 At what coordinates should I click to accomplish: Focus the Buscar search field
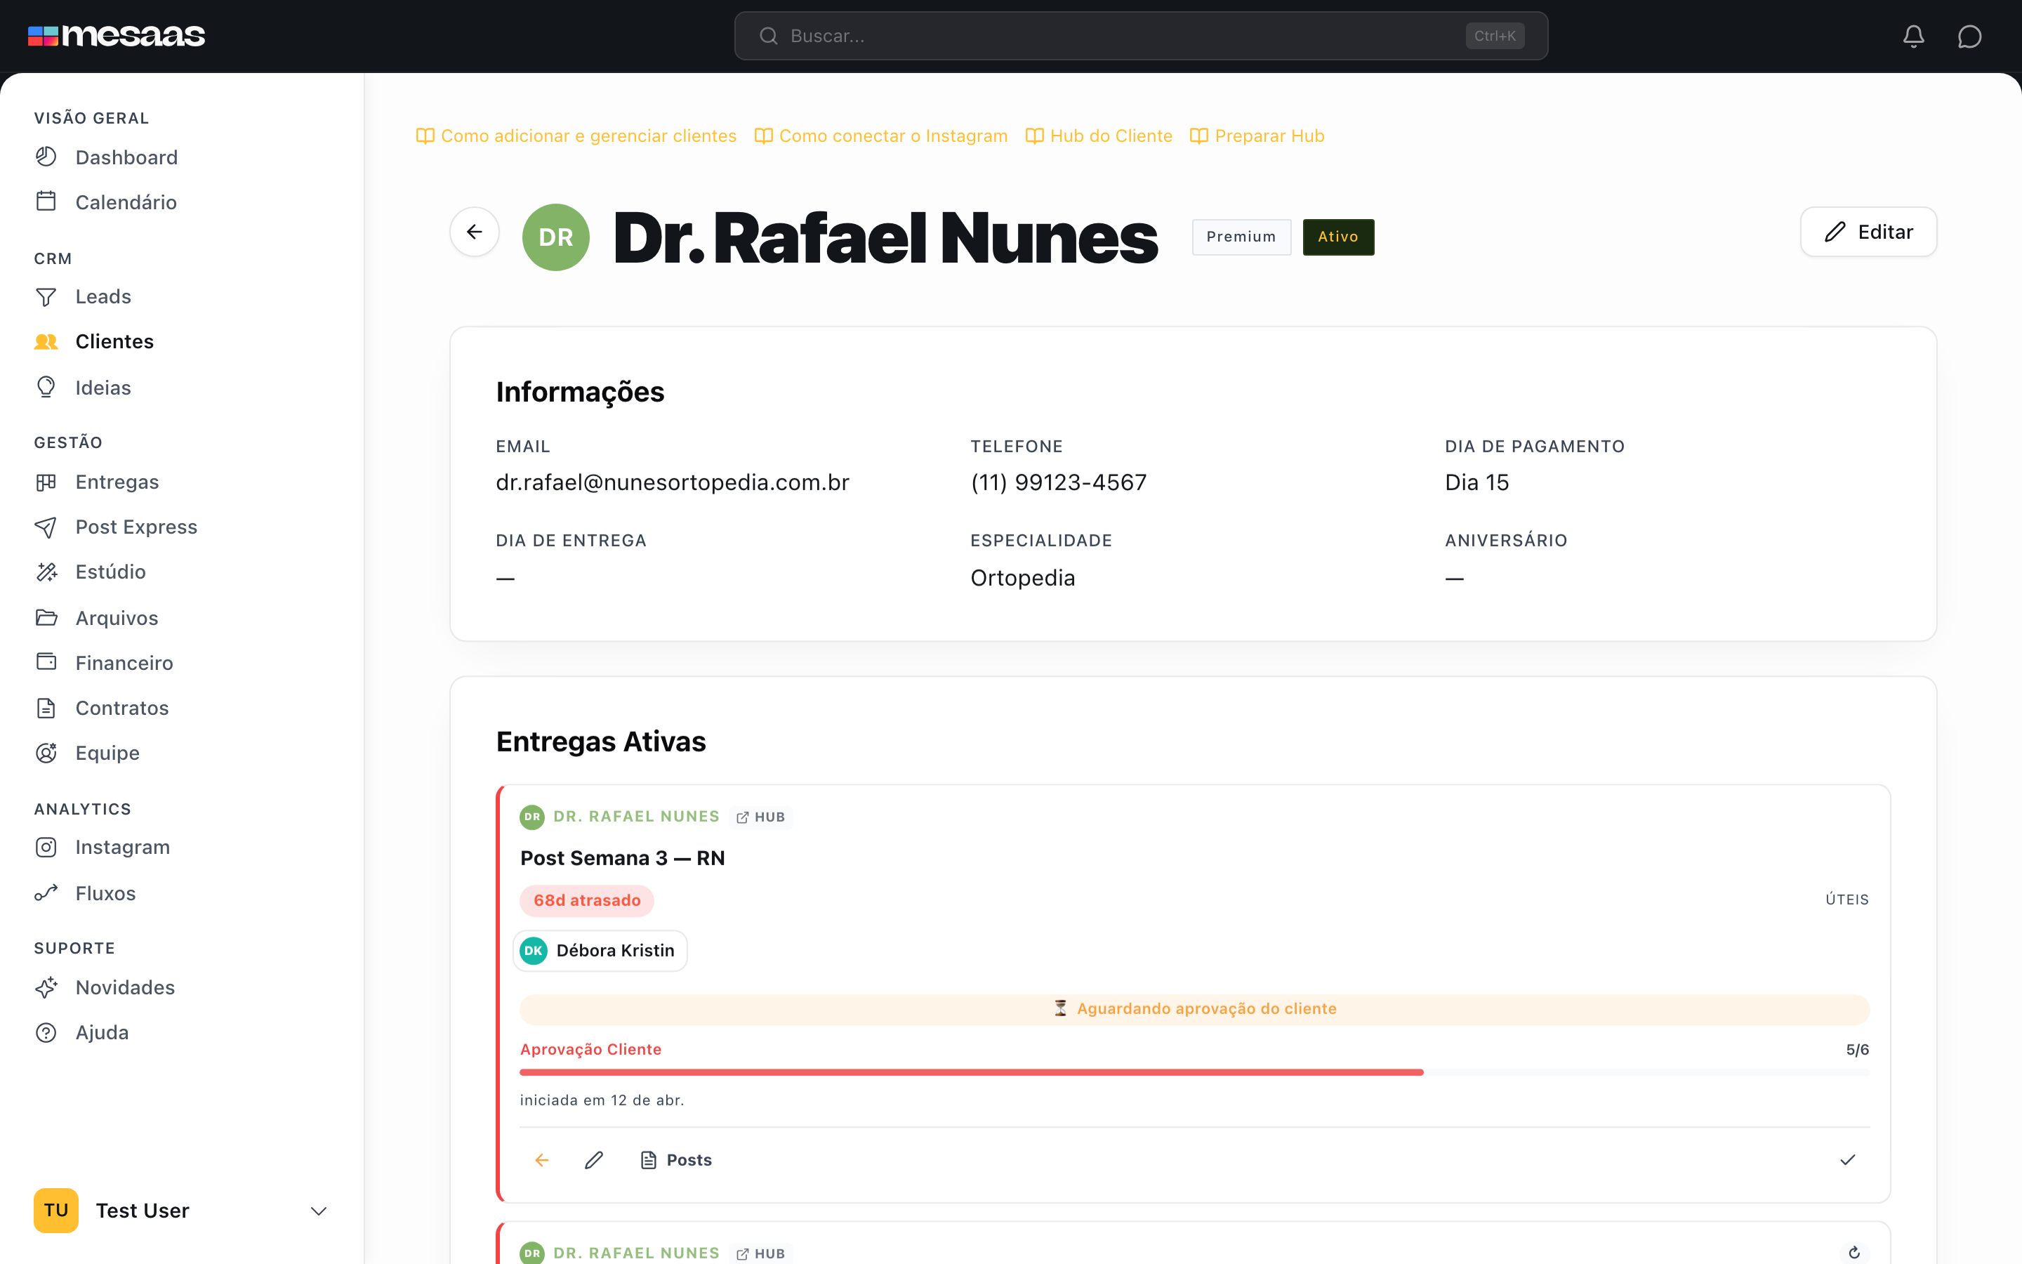click(1140, 36)
